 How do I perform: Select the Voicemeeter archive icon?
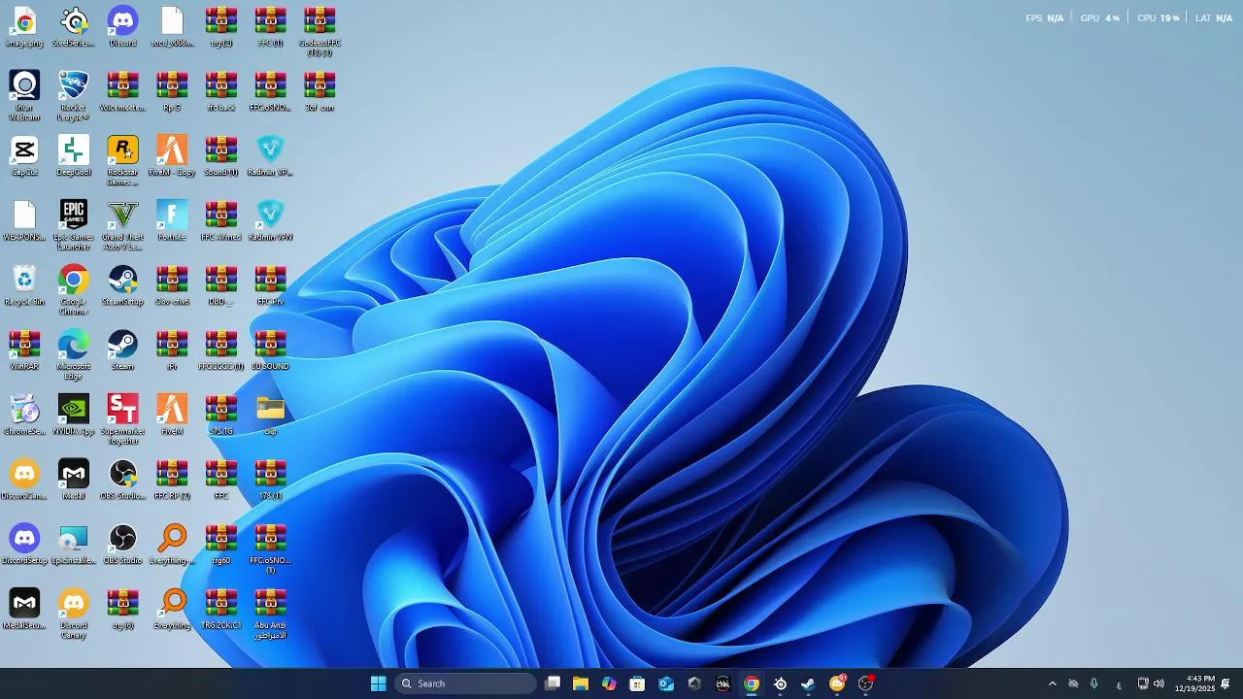(122, 91)
